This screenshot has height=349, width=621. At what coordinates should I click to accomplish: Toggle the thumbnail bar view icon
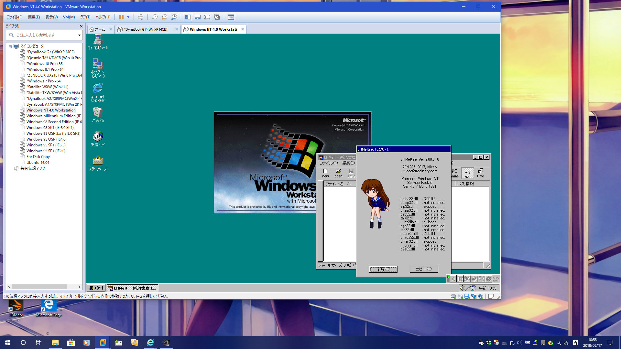(x=198, y=17)
